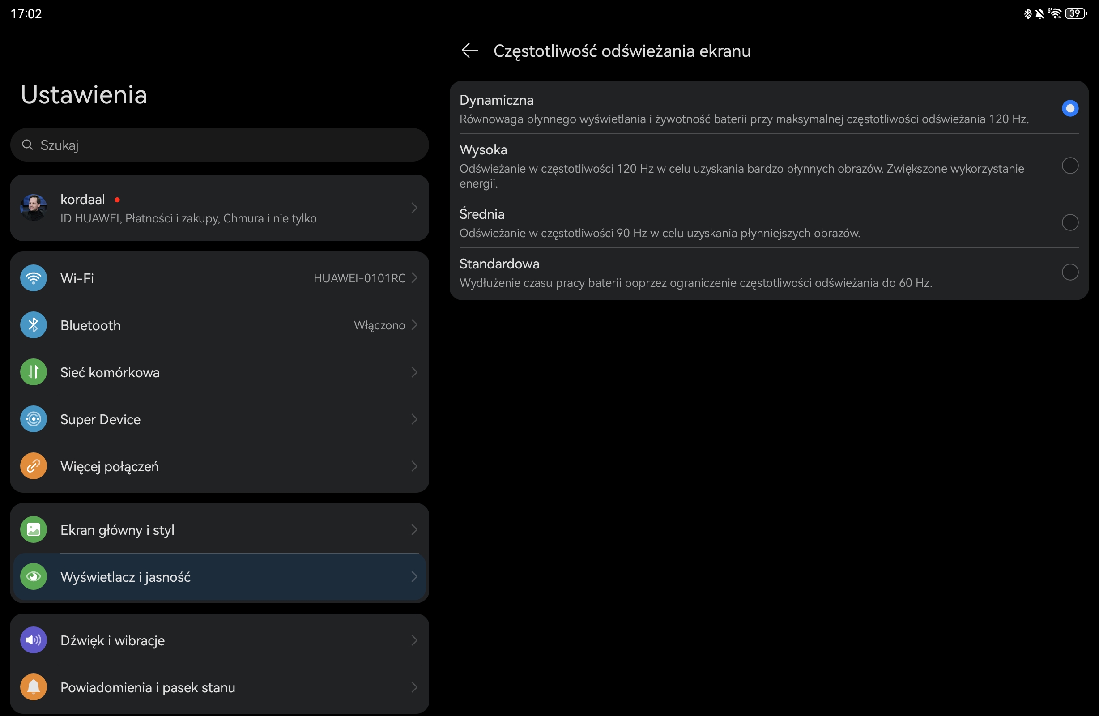Tap the Częstotliwość odświeżania ekranu heading
The height and width of the screenshot is (716, 1099).
(622, 51)
